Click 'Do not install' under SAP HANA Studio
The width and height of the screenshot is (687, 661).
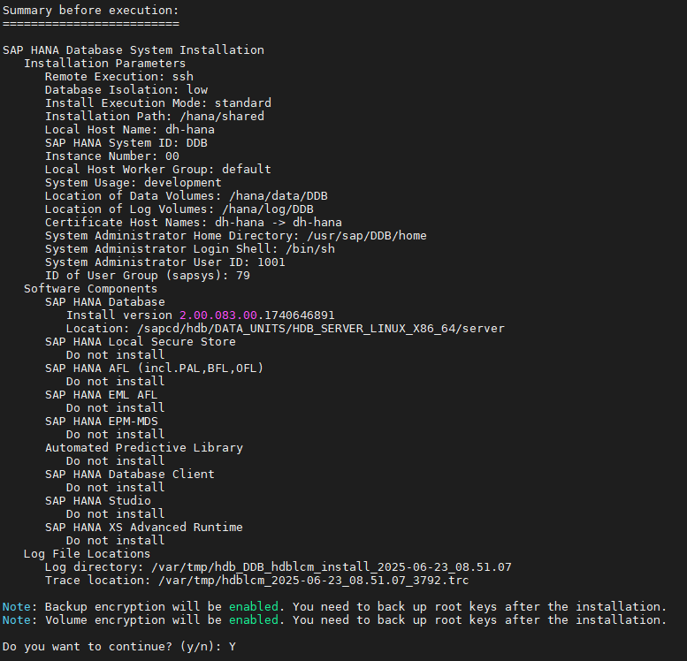(116, 513)
